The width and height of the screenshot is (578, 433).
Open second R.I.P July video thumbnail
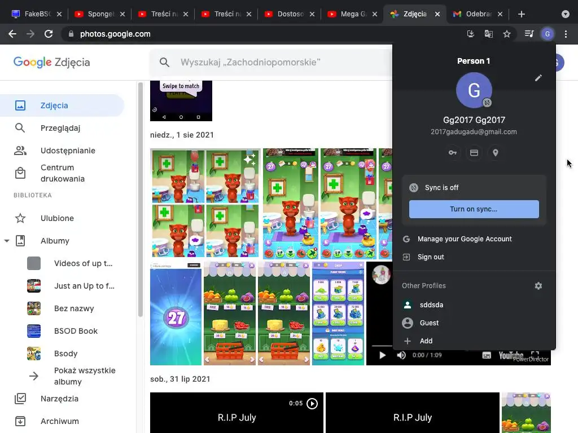(x=413, y=413)
